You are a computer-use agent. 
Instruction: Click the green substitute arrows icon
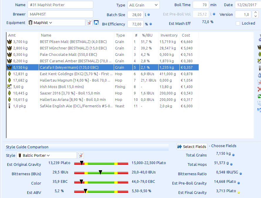[259, 96]
